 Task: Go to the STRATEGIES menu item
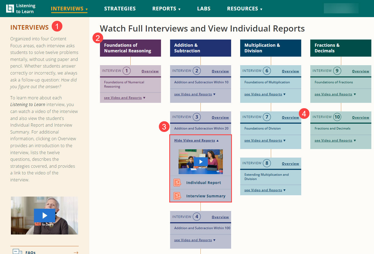120,8
